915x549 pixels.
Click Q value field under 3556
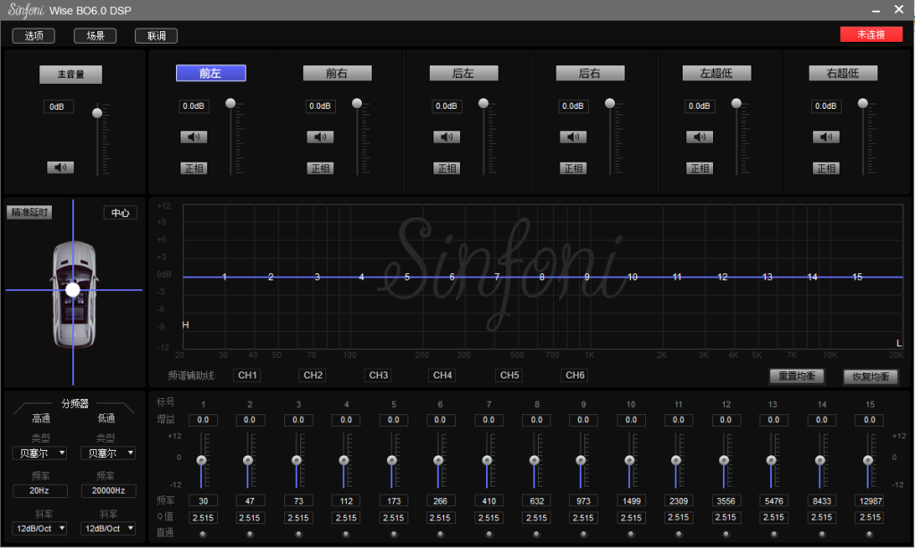(726, 518)
